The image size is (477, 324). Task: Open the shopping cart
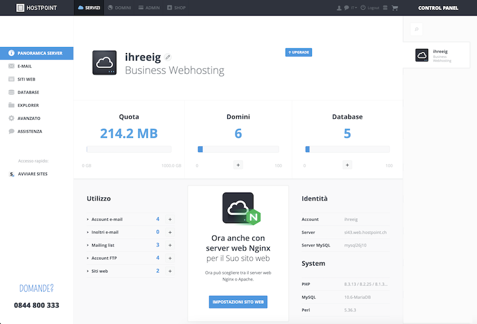[395, 8]
